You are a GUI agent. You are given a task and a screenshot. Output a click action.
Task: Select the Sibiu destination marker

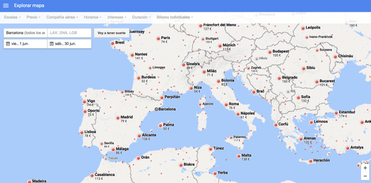(304, 68)
